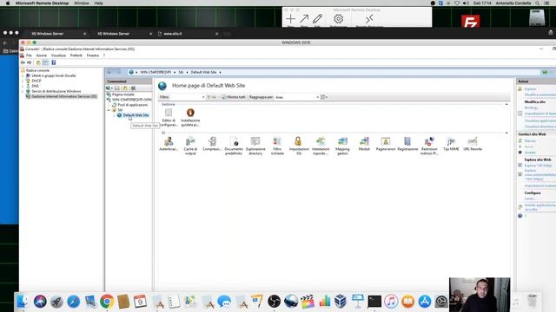Open Esplorazione directory feature
The width and height of the screenshot is (556, 312).
(x=255, y=146)
